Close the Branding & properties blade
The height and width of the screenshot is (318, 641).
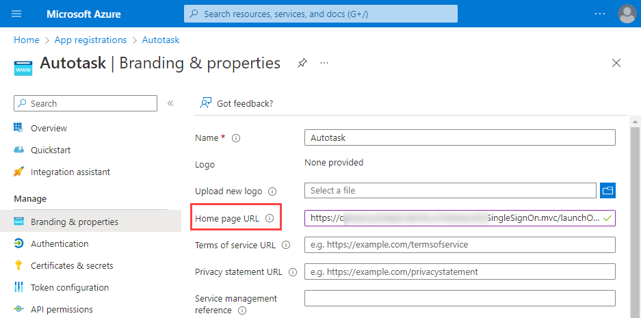click(616, 63)
